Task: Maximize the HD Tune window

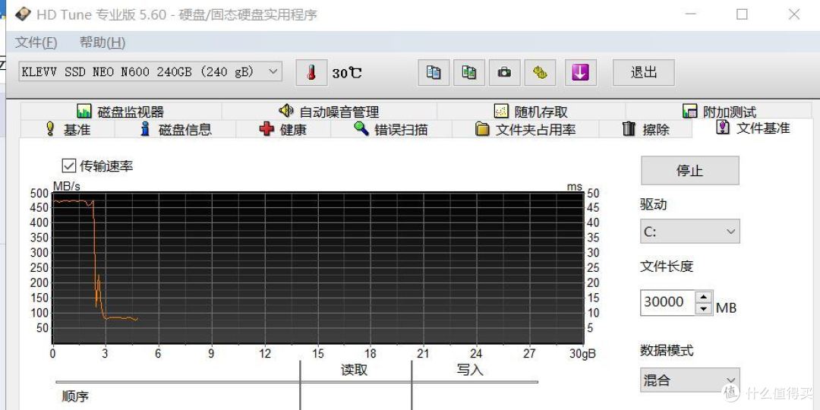Action: (742, 14)
